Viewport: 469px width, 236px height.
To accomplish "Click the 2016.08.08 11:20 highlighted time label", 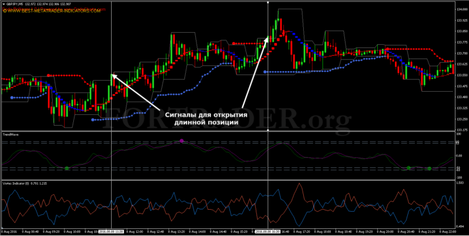I will coord(111,232).
